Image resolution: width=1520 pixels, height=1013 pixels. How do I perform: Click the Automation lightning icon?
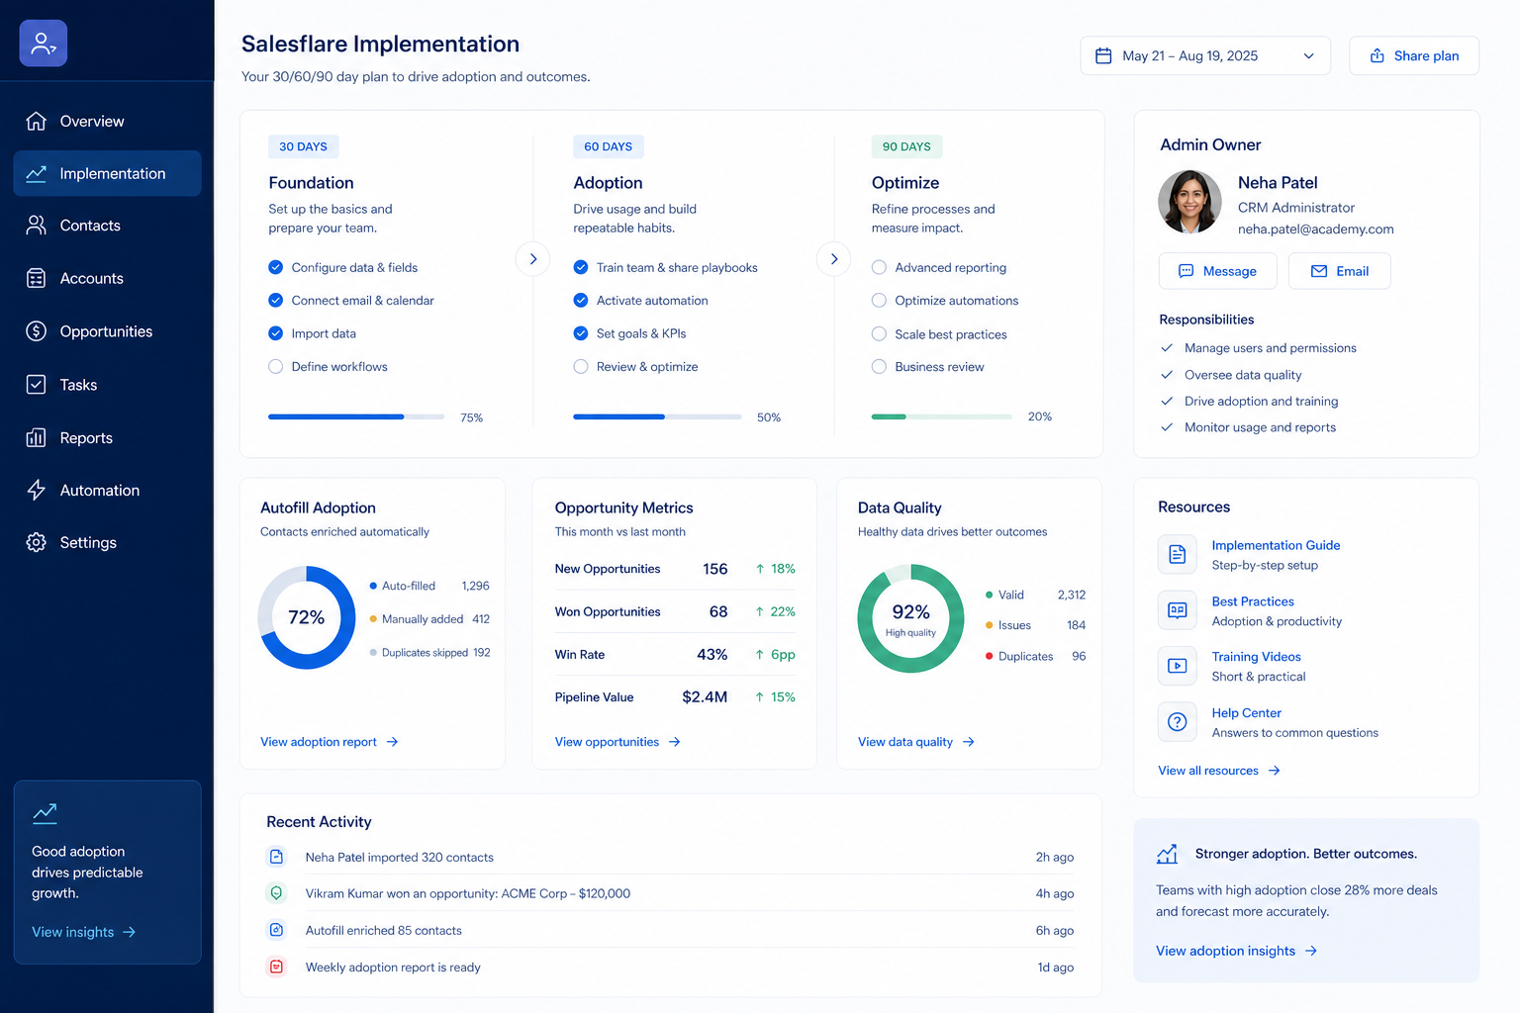[x=37, y=490]
